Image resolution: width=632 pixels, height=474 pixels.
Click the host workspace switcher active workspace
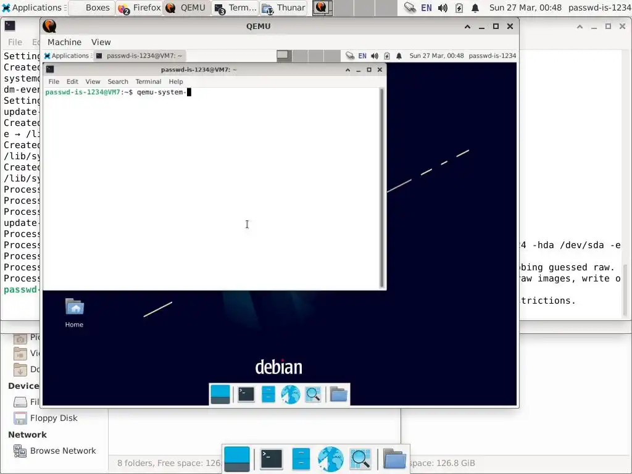tap(322, 7)
